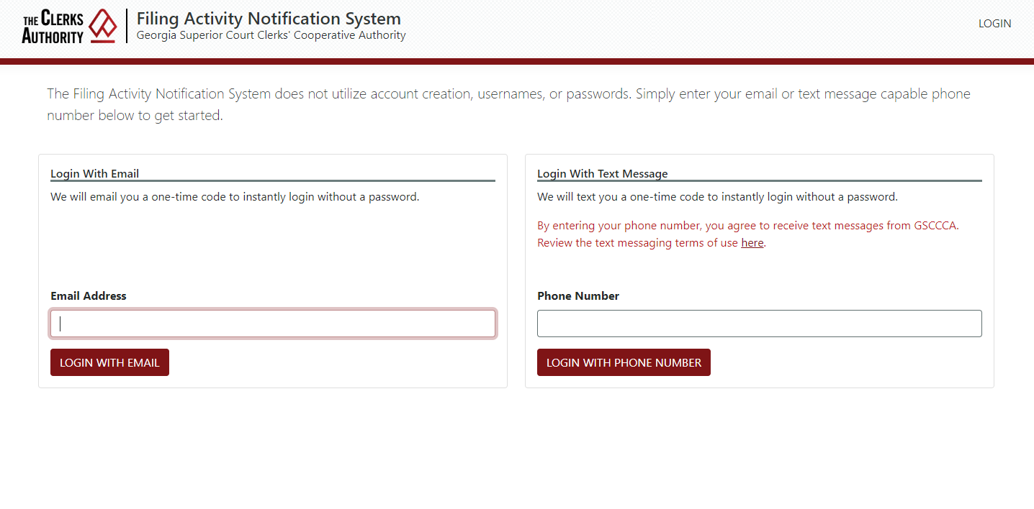1034x509 pixels.
Task: Click inside the Phone Number input field
Action: [759, 324]
